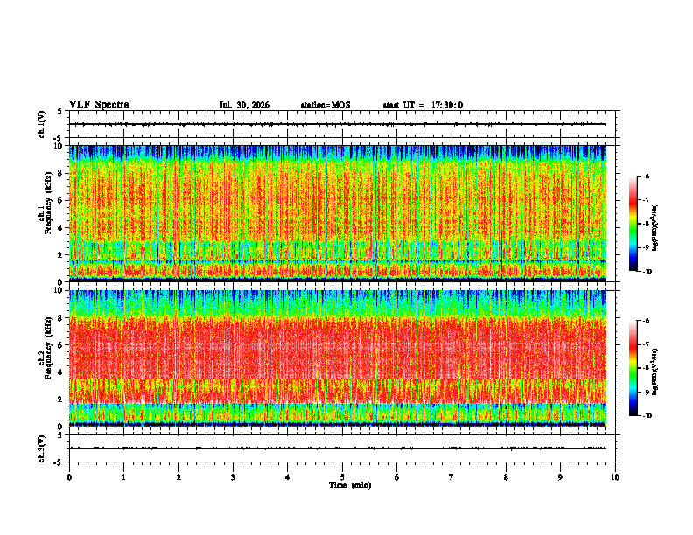Image resolution: width=693 pixels, height=535 pixels.
Task: Click the ch.1 spectrogram color scale bar
Action: click(x=633, y=224)
